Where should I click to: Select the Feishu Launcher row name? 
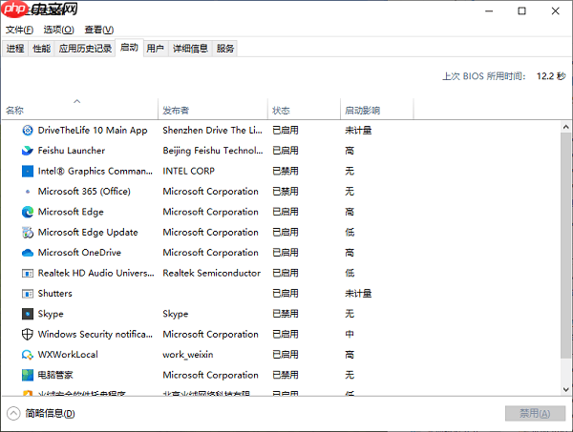[x=72, y=151]
